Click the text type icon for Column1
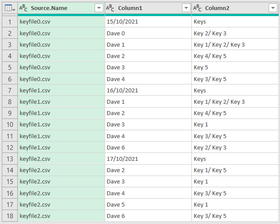Image resolution: width=280 pixels, height=224 pixels. tap(110, 8)
